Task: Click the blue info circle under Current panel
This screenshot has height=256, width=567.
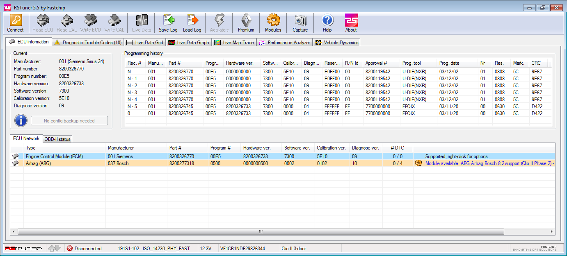Action: point(21,120)
